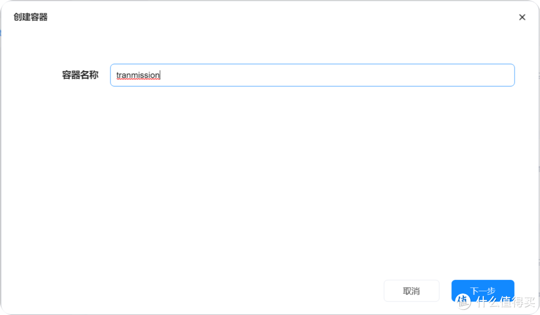The width and height of the screenshot is (540, 315).
Task: Click start of container name text
Action: click(x=117, y=75)
